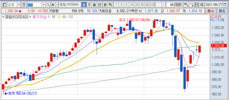
Task: Toggle the speaker sound alert icon
Action: (x=53, y=5)
